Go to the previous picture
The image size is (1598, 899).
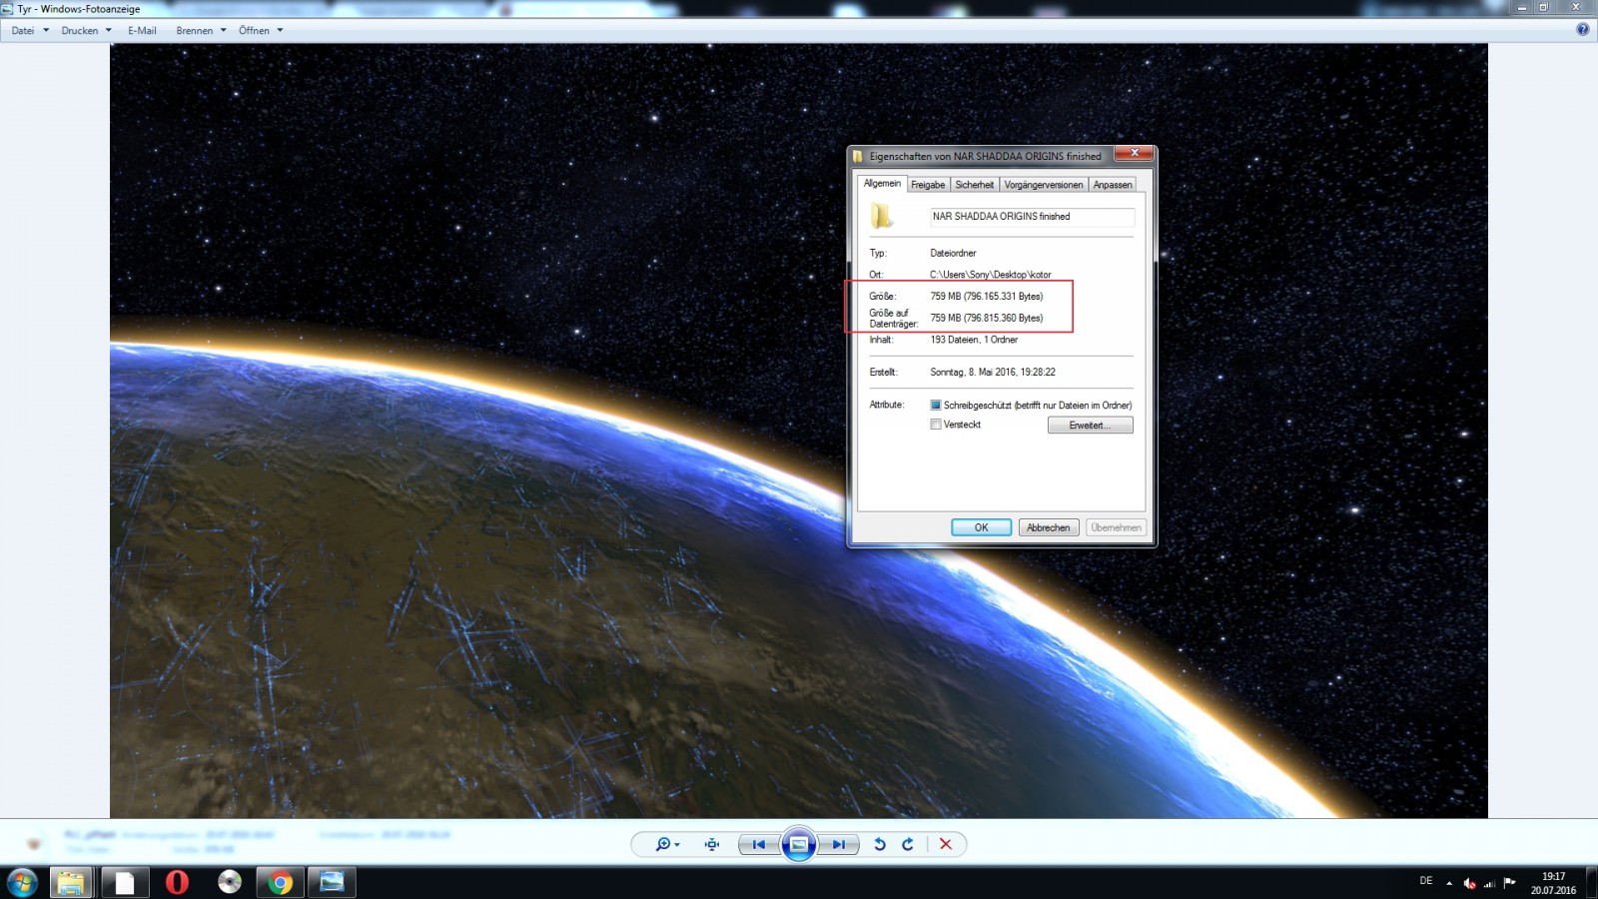click(759, 845)
